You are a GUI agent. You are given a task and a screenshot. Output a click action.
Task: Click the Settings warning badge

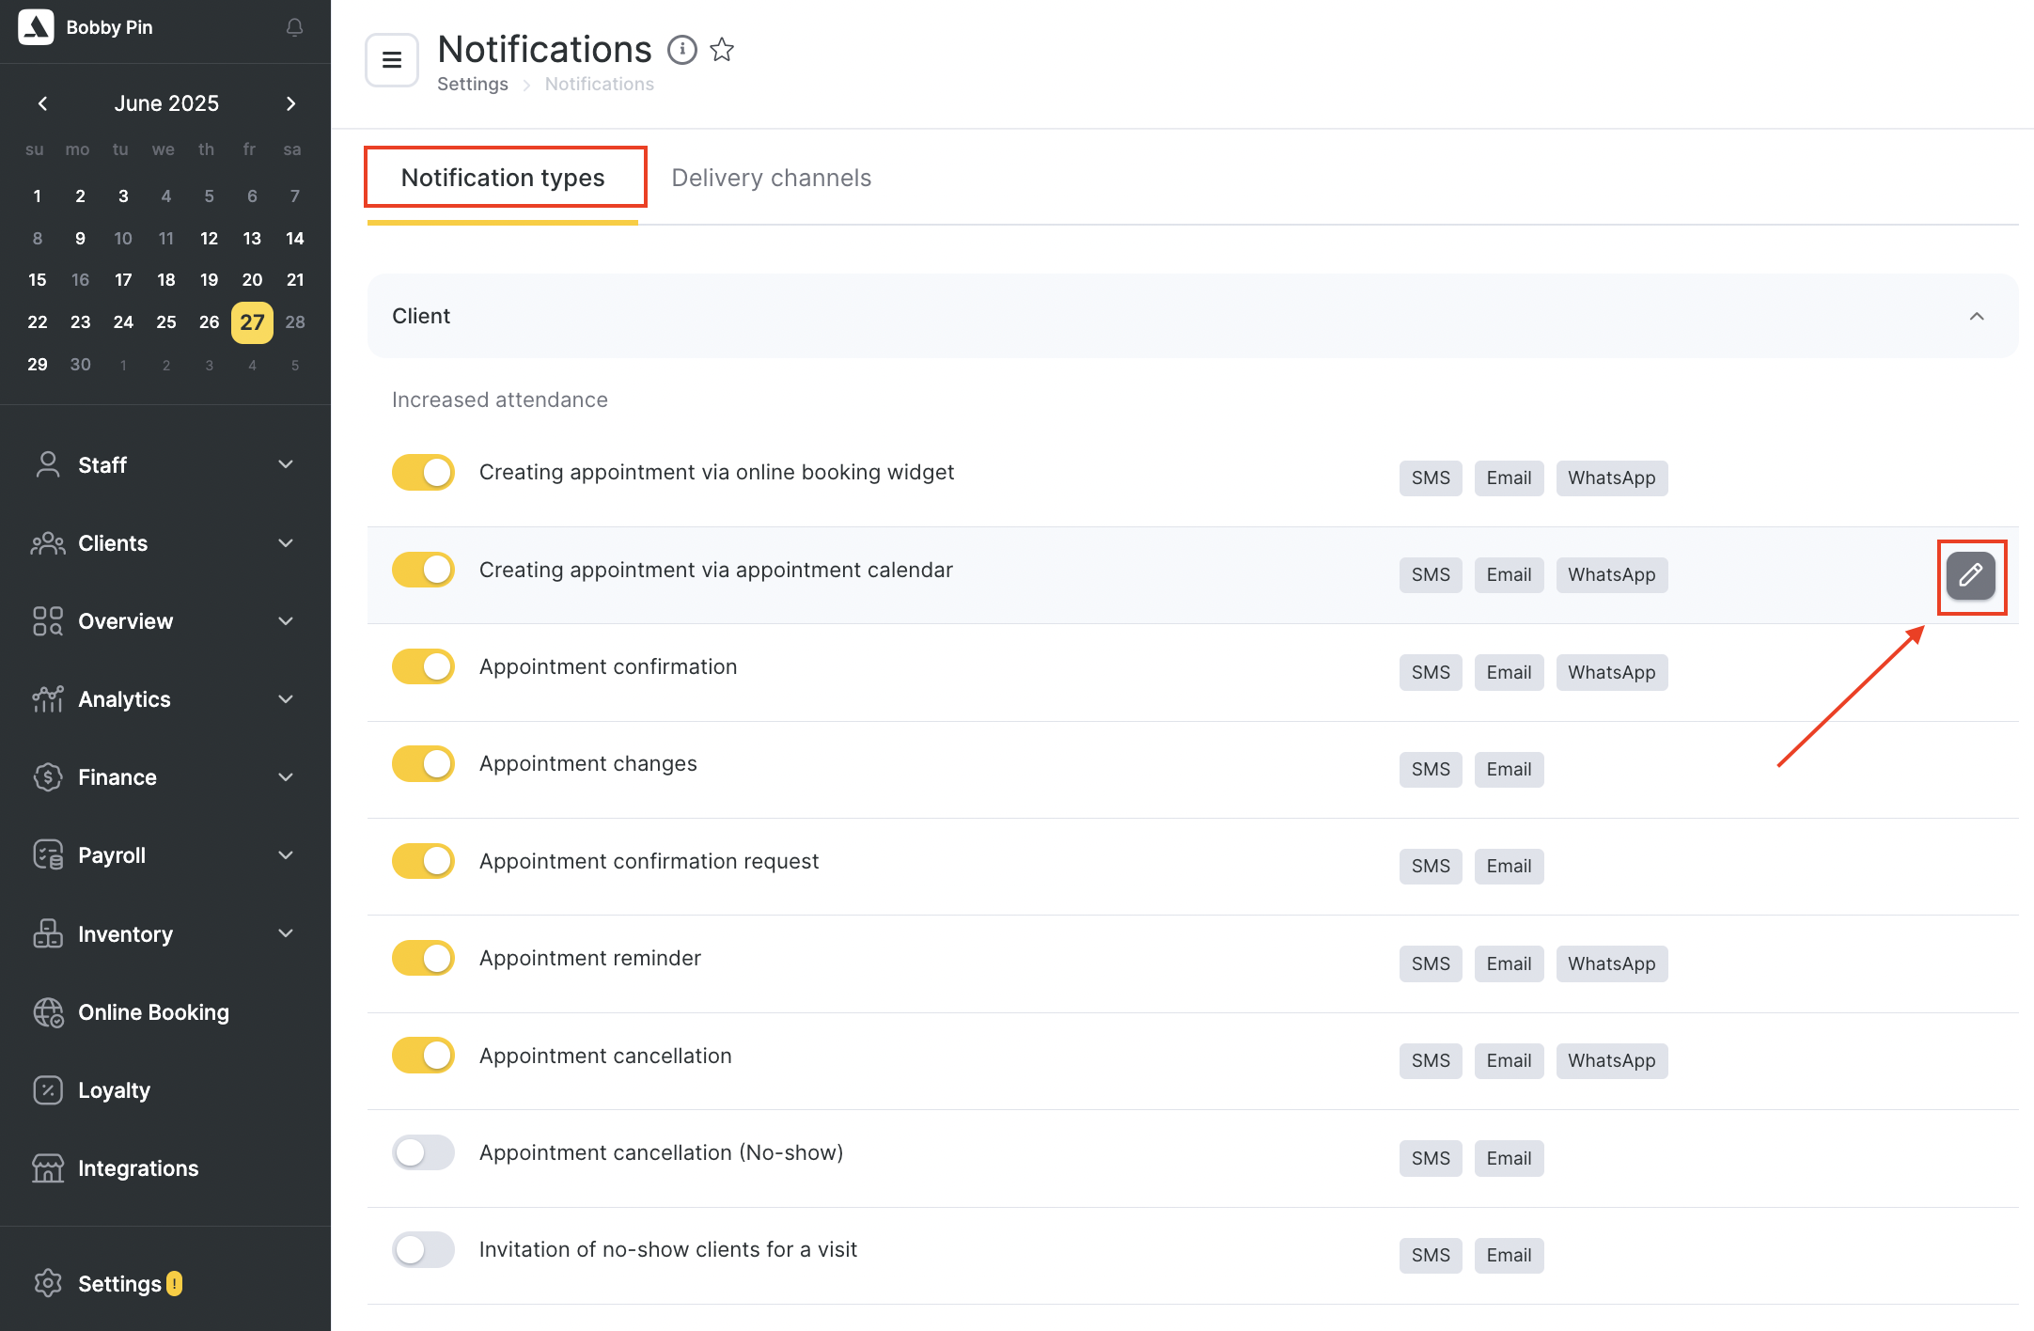[x=175, y=1284]
